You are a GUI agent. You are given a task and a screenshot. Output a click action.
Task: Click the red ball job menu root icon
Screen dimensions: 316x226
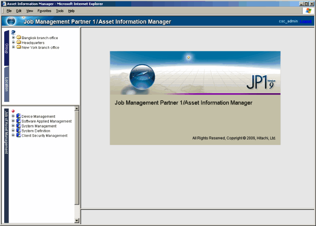pyautogui.click(x=13, y=111)
